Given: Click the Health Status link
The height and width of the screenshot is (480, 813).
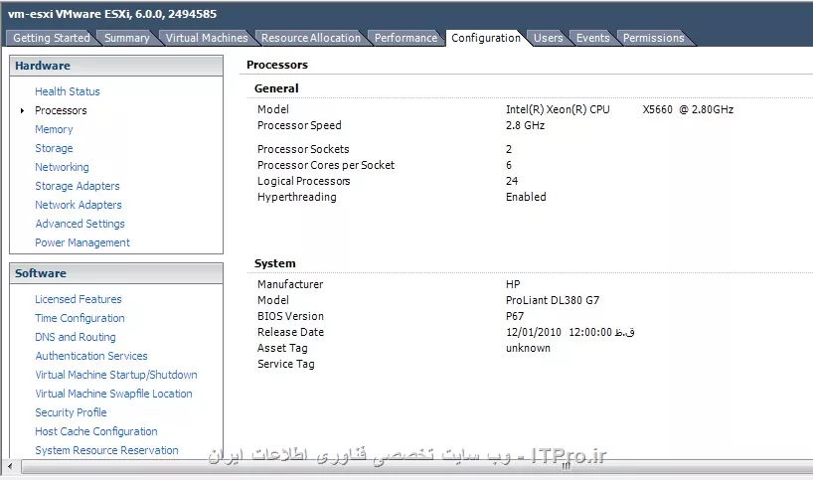Looking at the screenshot, I should coord(68,91).
